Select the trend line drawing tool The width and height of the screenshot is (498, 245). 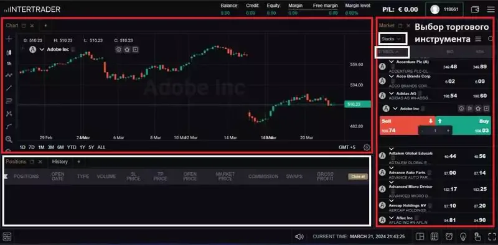point(9,88)
